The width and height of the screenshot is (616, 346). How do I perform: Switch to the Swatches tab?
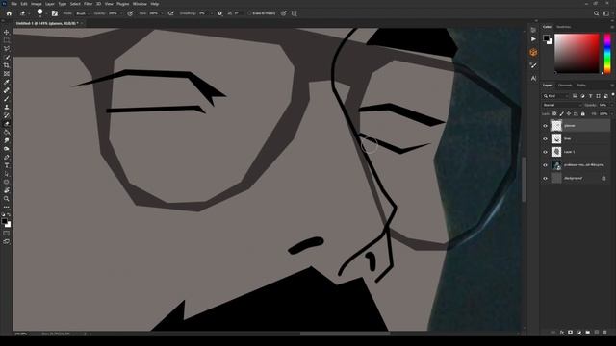point(564,27)
